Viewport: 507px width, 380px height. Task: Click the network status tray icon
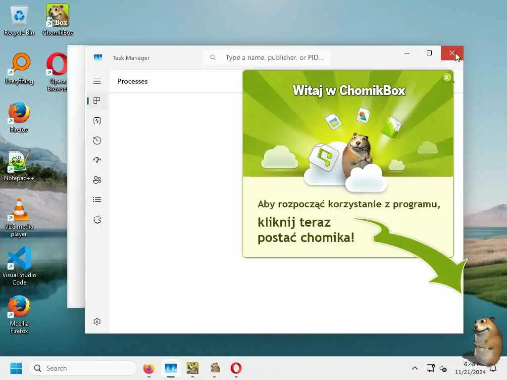[x=430, y=368]
